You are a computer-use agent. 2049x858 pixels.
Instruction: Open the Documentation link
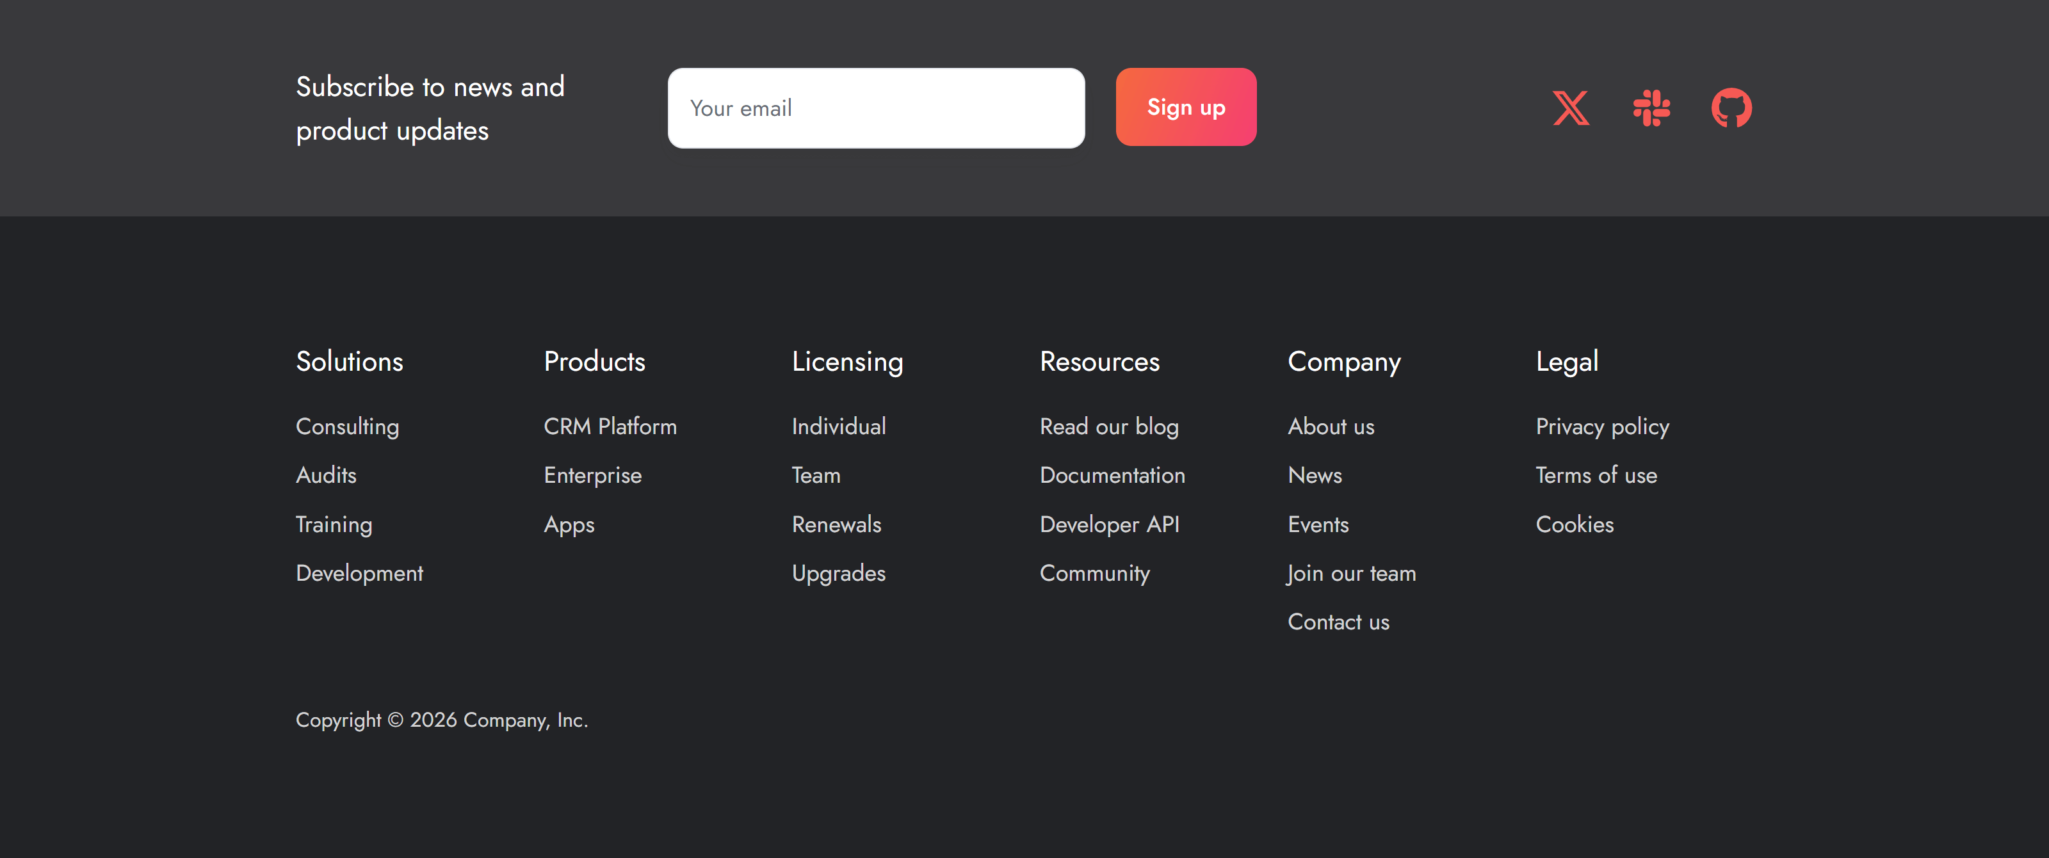pyautogui.click(x=1112, y=476)
